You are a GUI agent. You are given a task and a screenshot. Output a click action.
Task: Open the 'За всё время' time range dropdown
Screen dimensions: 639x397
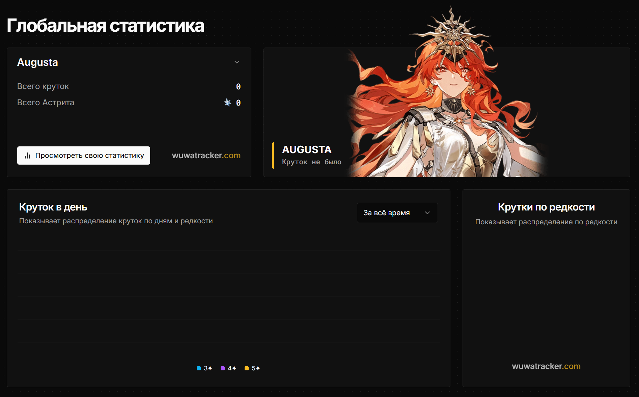[397, 213]
